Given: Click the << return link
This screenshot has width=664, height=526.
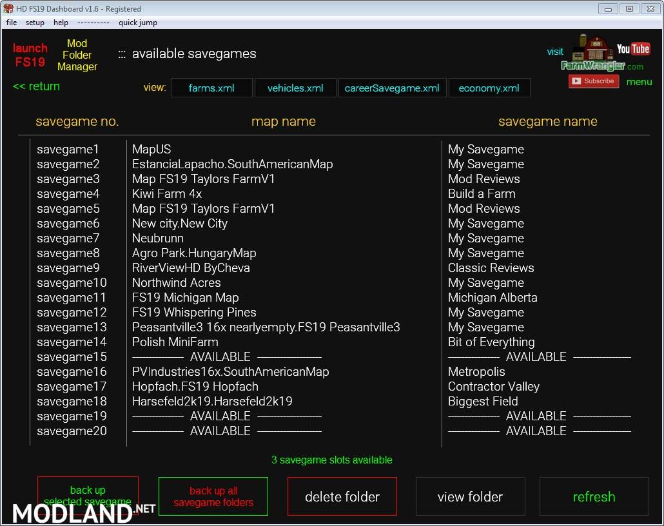Looking at the screenshot, I should click(x=36, y=86).
